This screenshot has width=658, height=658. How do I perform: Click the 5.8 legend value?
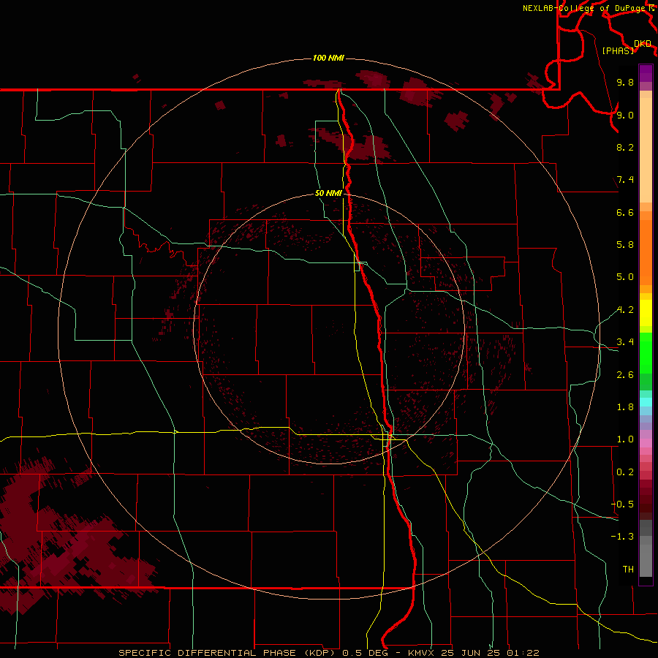pyautogui.click(x=625, y=245)
